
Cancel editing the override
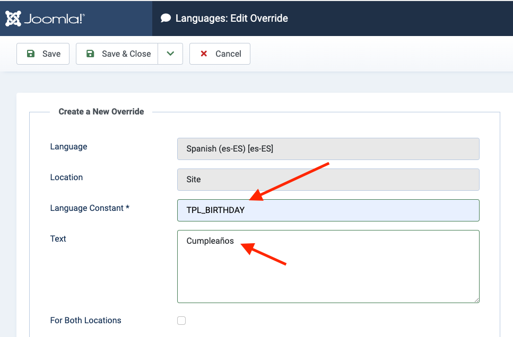[x=220, y=54]
